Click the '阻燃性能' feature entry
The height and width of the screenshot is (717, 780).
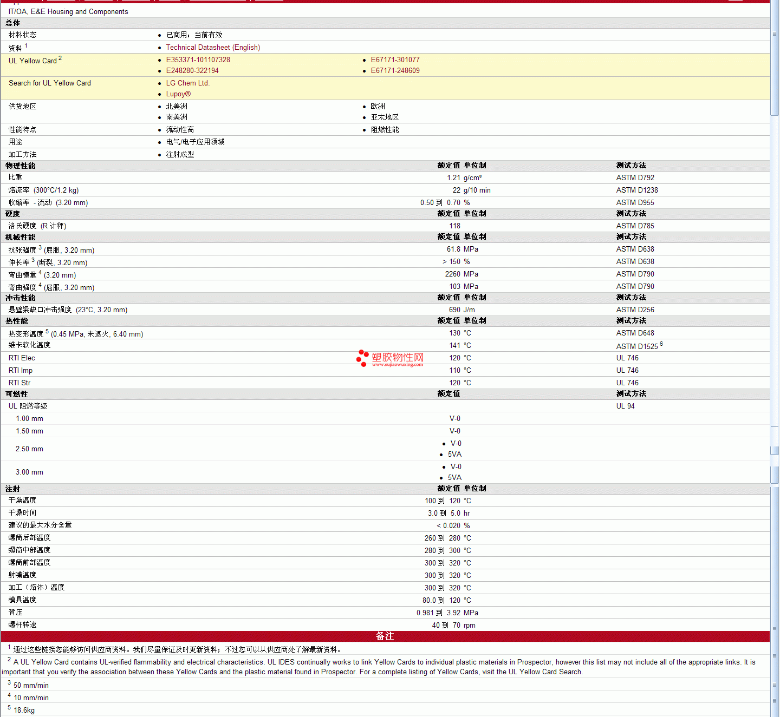385,130
